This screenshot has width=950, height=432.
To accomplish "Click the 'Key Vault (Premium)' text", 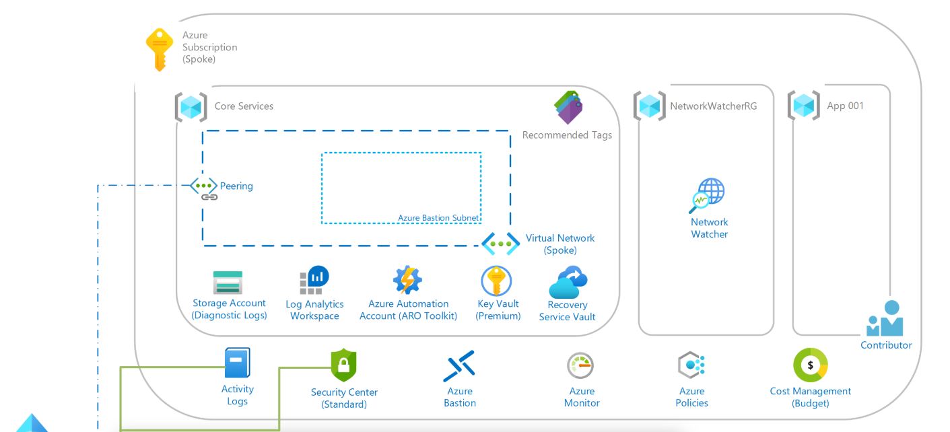I will 498,310.
